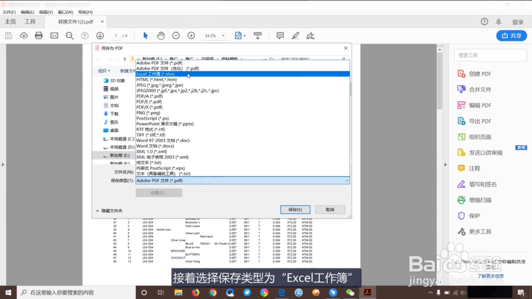The image size is (532, 299).
Task: Switch to the 工具 tab
Action: (30, 22)
